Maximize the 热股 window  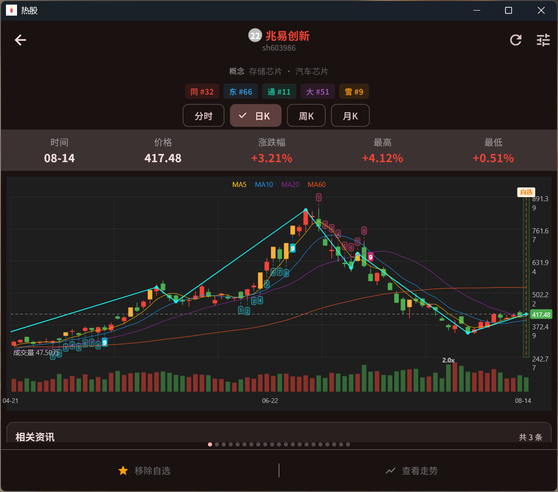(x=508, y=10)
